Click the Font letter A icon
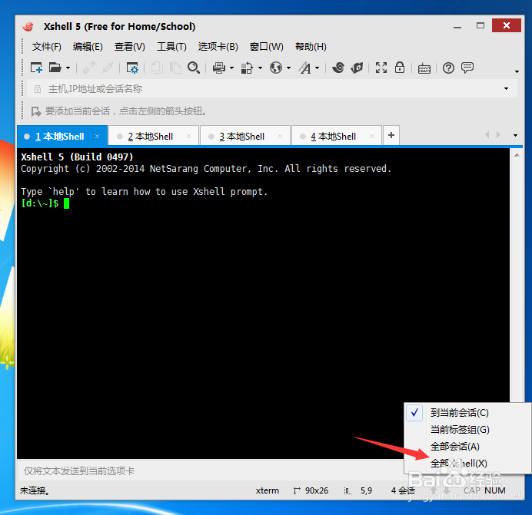This screenshot has width=532, height=515. 304,68
